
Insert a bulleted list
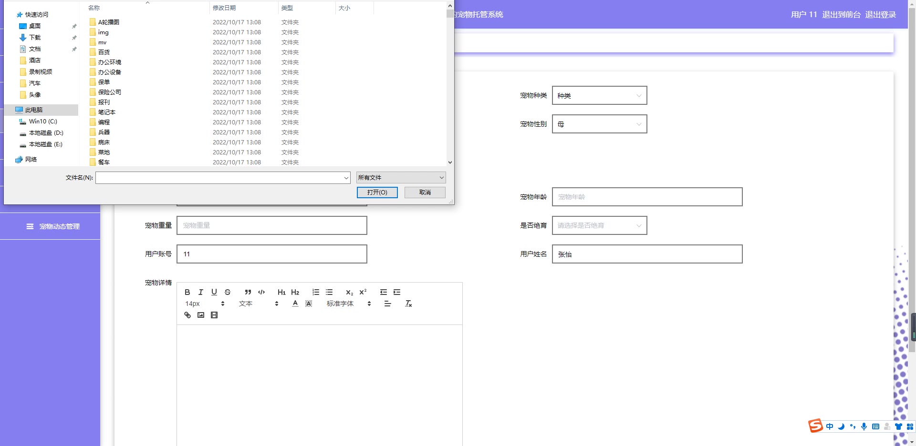point(329,292)
